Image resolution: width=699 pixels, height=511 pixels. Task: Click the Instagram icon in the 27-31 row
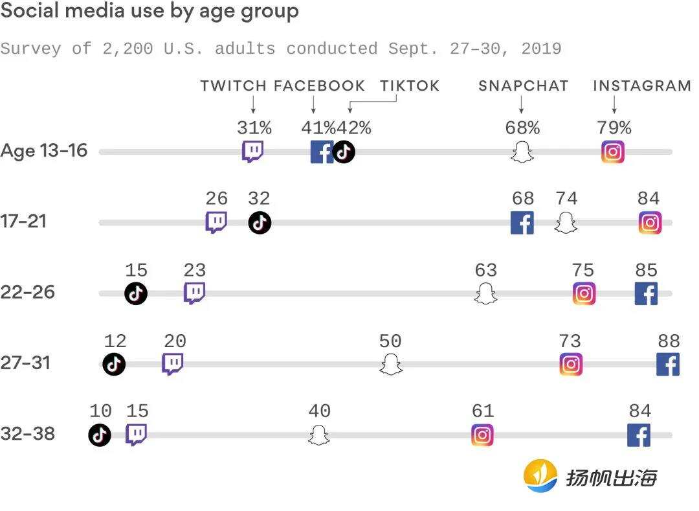pyautogui.click(x=571, y=364)
